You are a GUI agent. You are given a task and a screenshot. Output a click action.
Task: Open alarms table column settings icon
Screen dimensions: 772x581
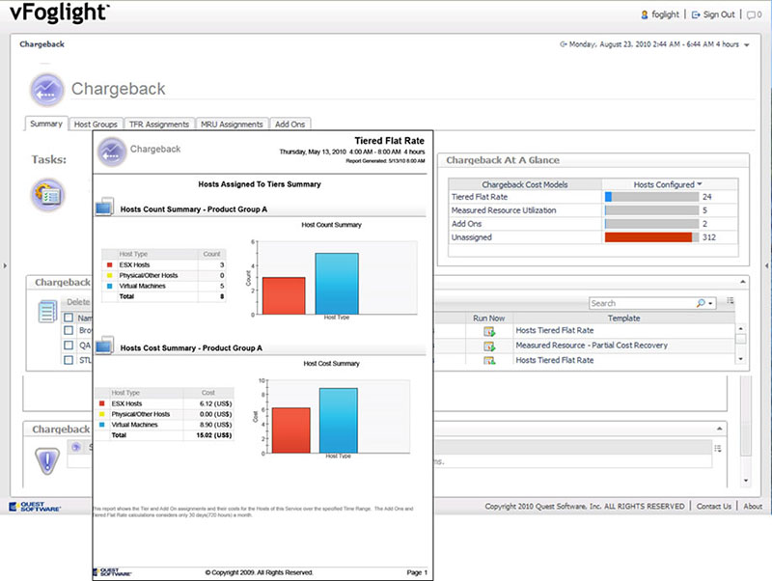pos(718,448)
